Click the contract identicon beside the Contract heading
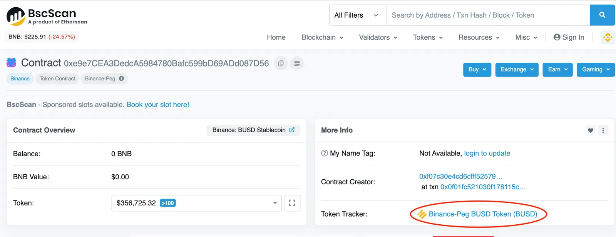This screenshot has width=616, height=237. pos(12,62)
